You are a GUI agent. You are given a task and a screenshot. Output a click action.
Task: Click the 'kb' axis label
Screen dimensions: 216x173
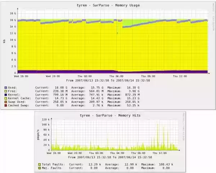(4, 41)
